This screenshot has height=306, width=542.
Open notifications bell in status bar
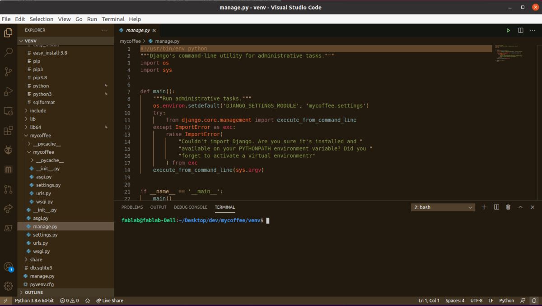[x=534, y=301]
